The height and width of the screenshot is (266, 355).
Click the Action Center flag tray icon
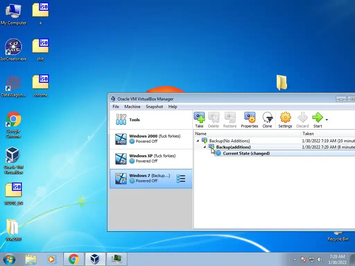tap(303, 259)
